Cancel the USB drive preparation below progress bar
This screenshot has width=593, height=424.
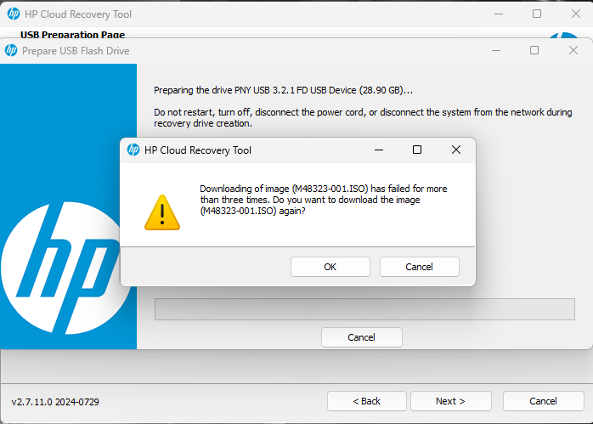(361, 337)
